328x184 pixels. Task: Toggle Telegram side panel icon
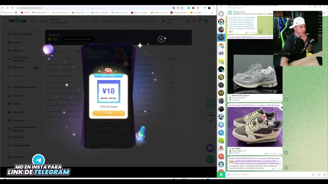point(320,6)
